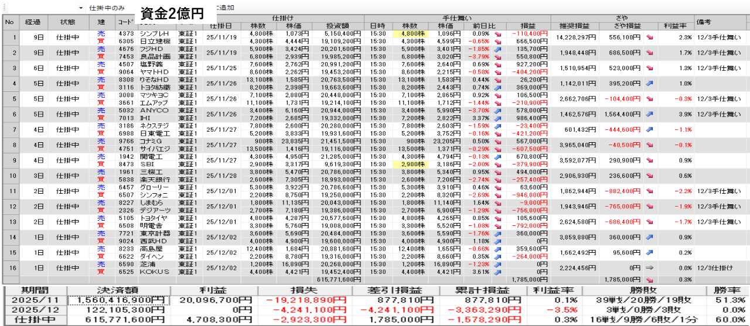Click red down arrow next to 556,100円 さや損益

coord(649,37)
